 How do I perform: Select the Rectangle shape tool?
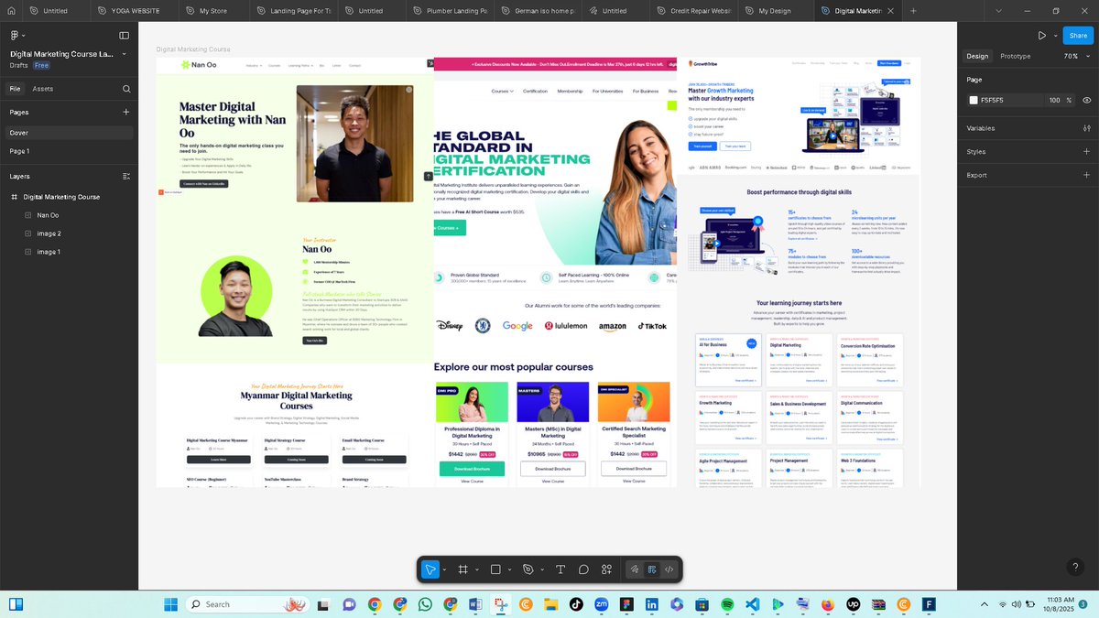(x=495, y=569)
